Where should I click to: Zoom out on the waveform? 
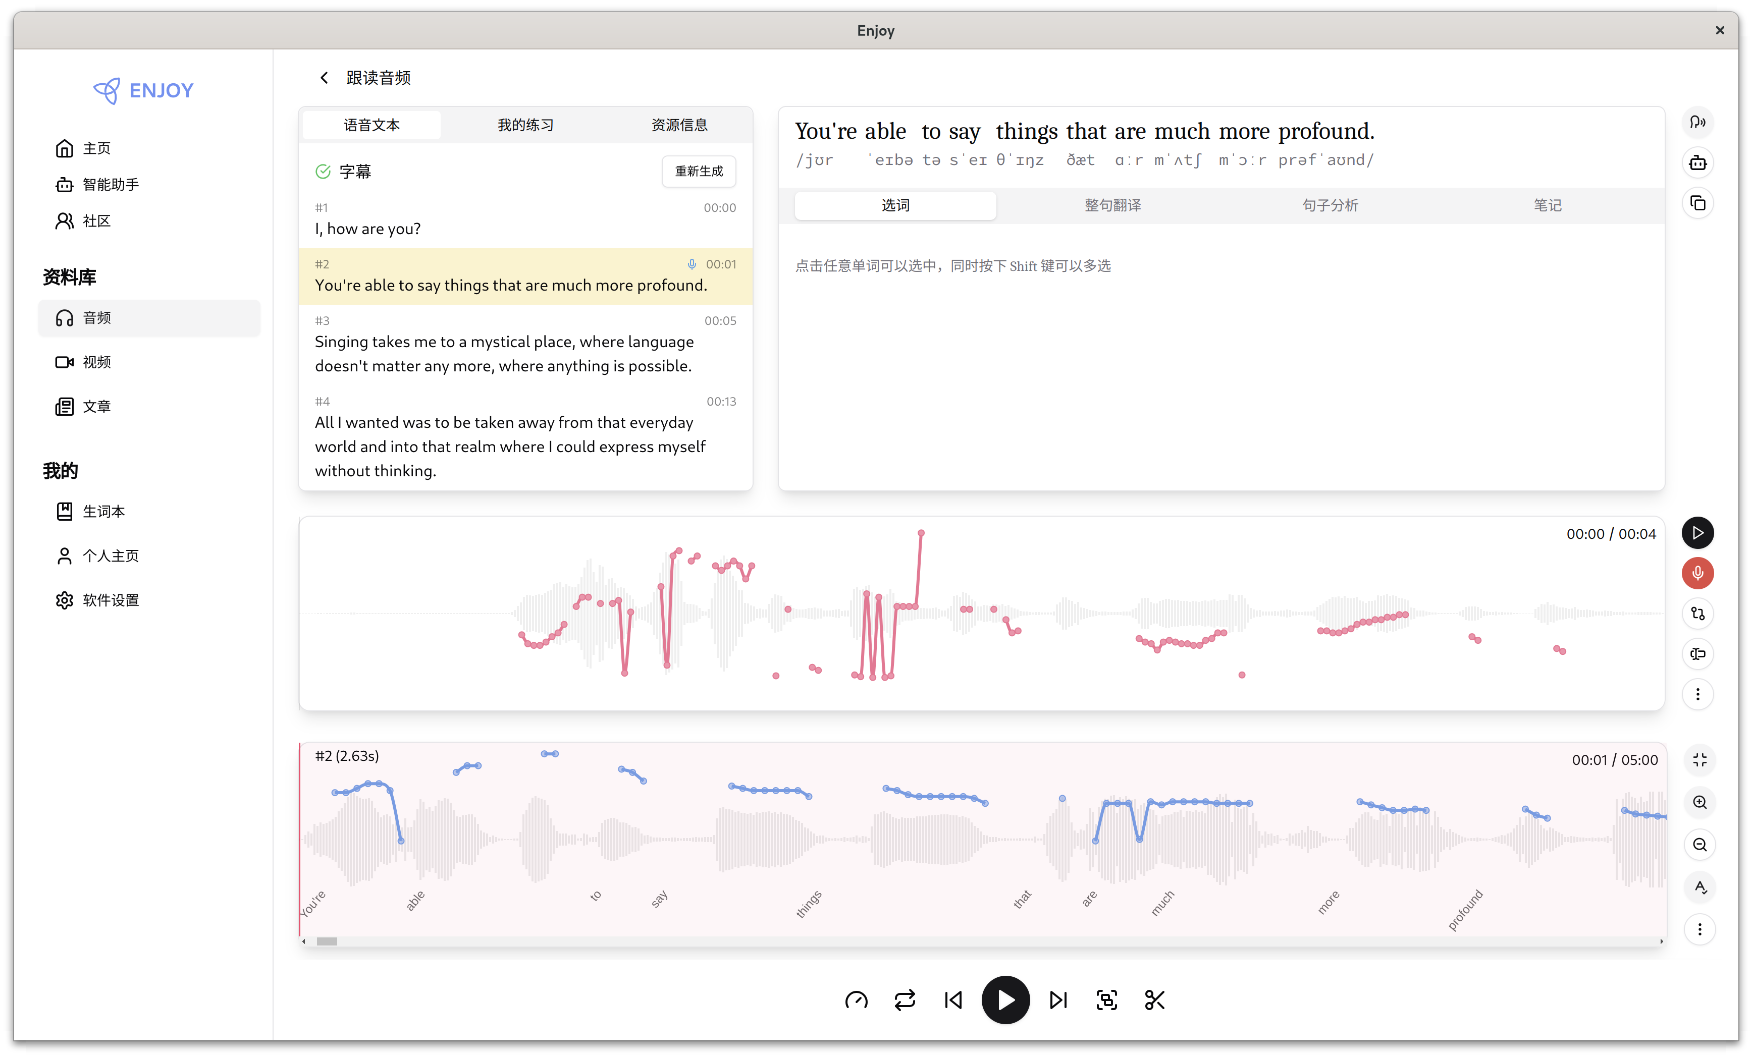tap(1700, 845)
